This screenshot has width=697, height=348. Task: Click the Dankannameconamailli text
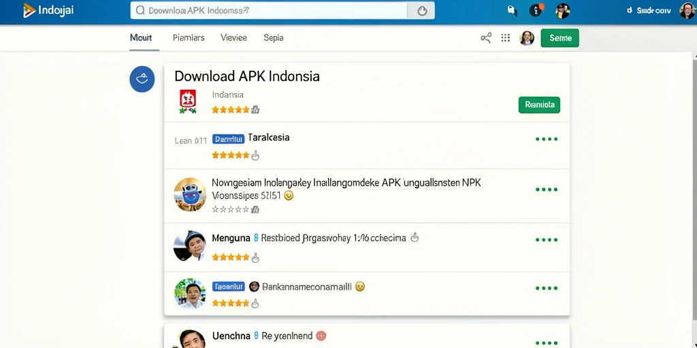(x=307, y=287)
